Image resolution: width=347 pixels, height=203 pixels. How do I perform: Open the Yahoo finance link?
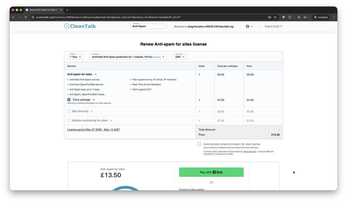[250, 151]
